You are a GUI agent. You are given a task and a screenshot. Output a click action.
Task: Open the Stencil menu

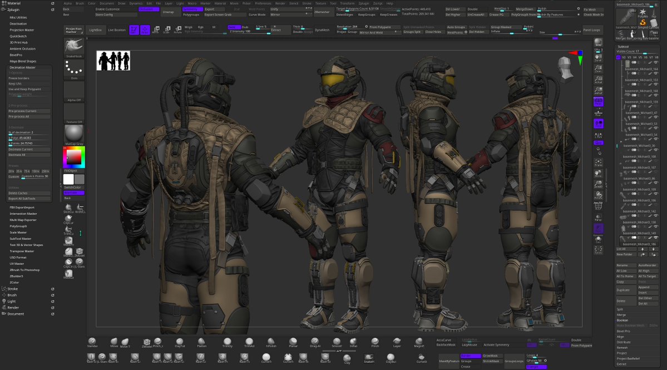(294, 3)
